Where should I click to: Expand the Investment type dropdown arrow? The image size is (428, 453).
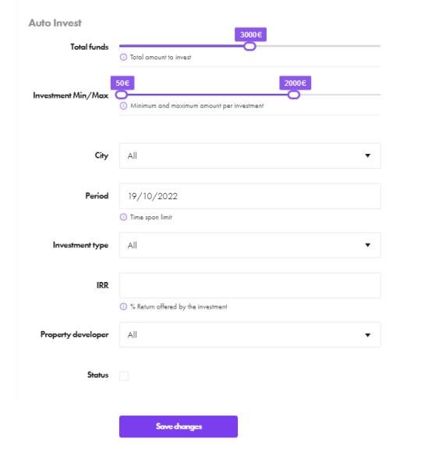(x=367, y=245)
